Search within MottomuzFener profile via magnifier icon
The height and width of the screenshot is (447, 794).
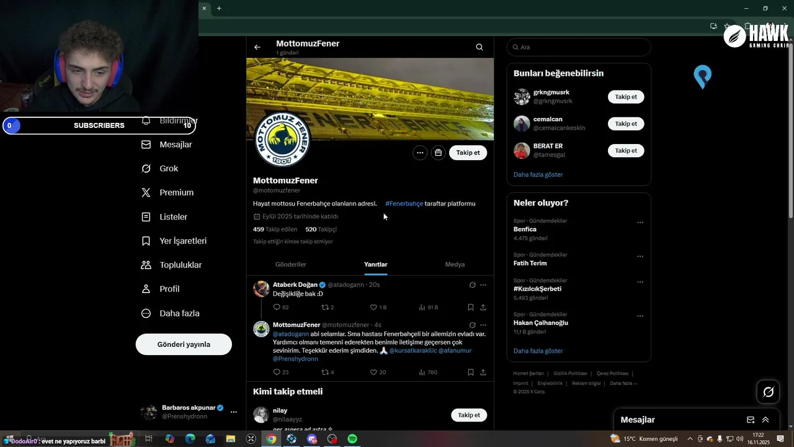pos(480,47)
